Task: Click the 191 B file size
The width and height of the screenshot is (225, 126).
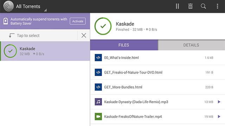Action: [209, 72]
